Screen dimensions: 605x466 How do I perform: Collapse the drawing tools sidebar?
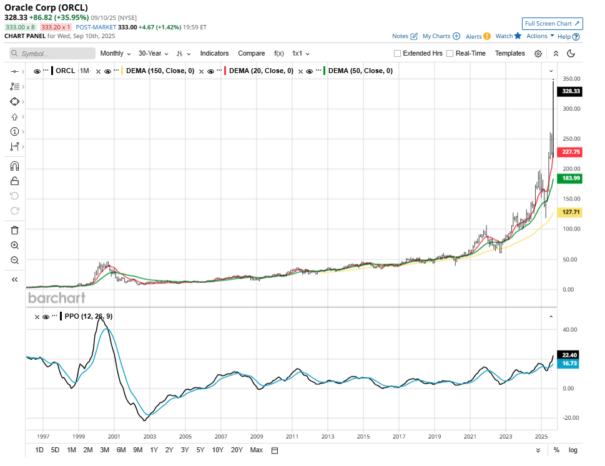click(x=14, y=279)
